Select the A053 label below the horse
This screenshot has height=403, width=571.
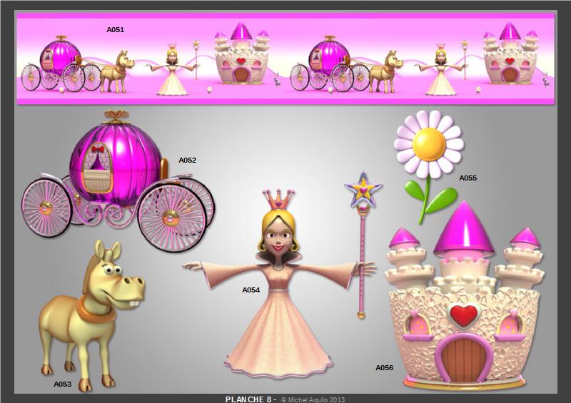pos(63,384)
